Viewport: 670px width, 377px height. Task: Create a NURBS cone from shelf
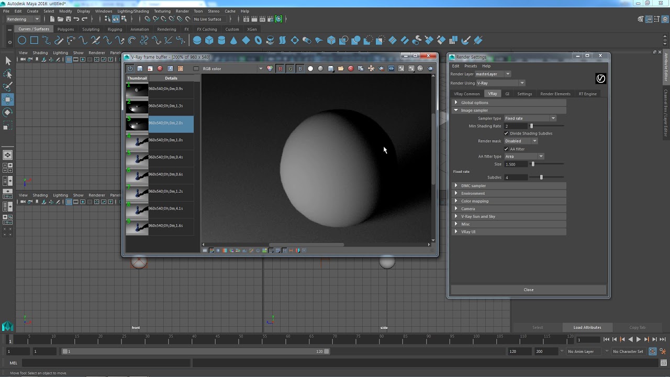[233, 40]
